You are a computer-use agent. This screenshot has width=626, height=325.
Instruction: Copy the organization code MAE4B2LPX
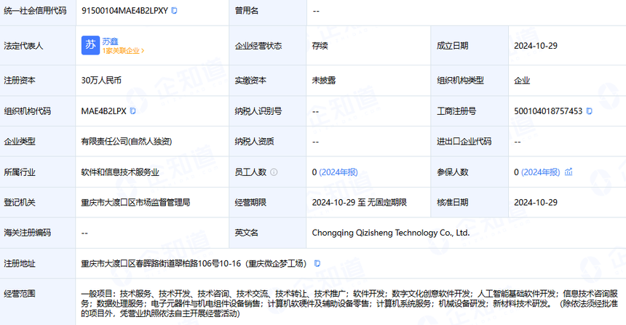(133, 111)
